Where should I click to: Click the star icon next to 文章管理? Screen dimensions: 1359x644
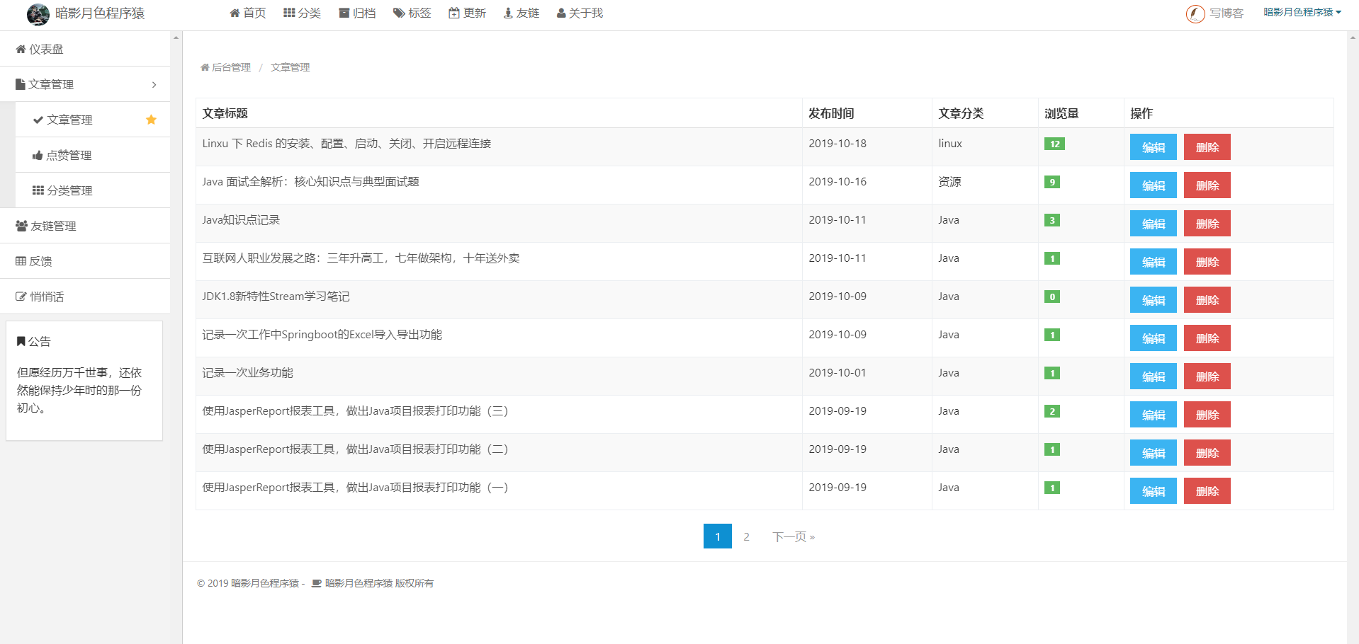coord(150,120)
